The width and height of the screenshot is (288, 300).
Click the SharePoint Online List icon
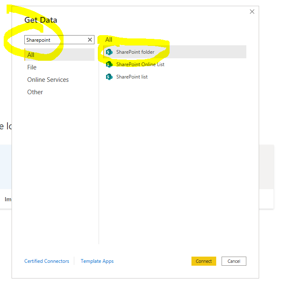[109, 64]
